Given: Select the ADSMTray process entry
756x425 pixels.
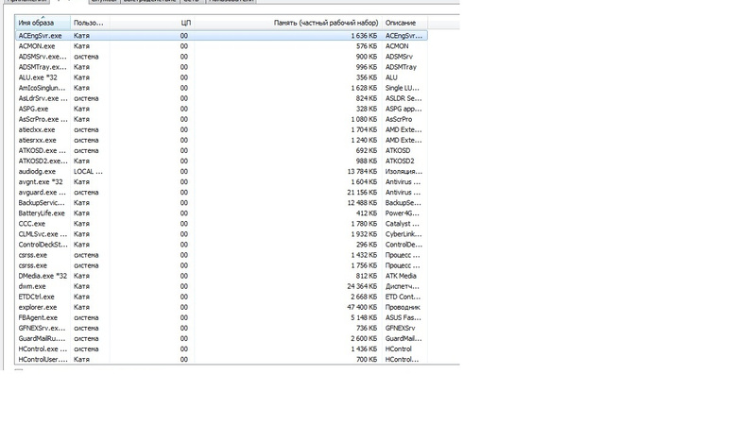Looking at the screenshot, I should tap(221, 67).
